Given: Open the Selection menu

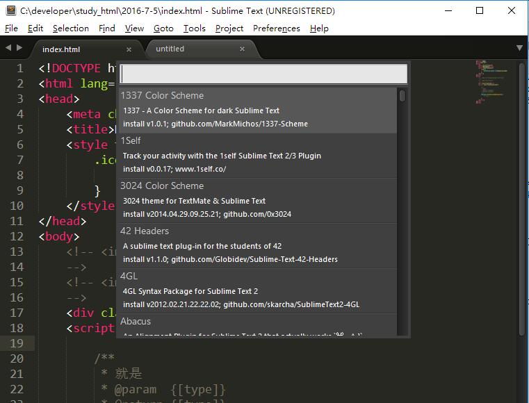Looking at the screenshot, I should pos(70,28).
